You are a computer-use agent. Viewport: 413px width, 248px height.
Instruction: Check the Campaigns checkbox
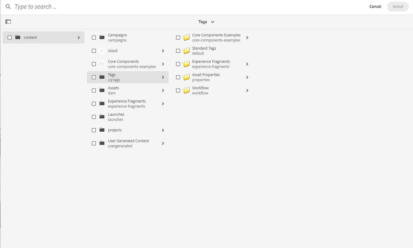point(94,38)
